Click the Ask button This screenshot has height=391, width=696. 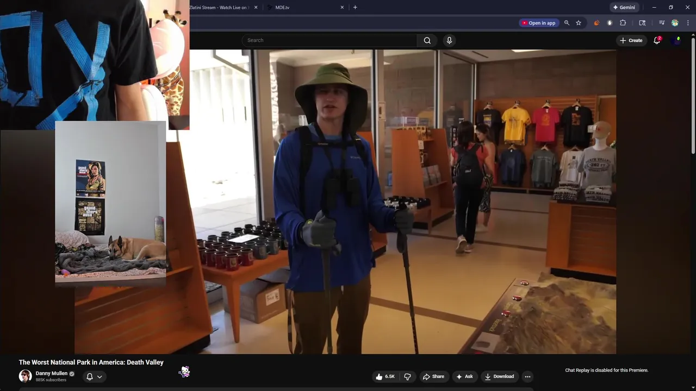click(464, 376)
